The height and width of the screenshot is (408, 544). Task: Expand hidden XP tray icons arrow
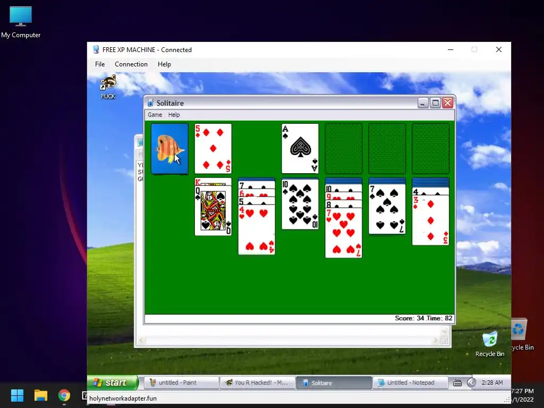(x=471, y=382)
